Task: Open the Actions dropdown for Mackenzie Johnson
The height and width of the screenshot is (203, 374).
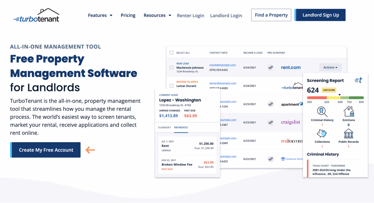Action: 331,67
